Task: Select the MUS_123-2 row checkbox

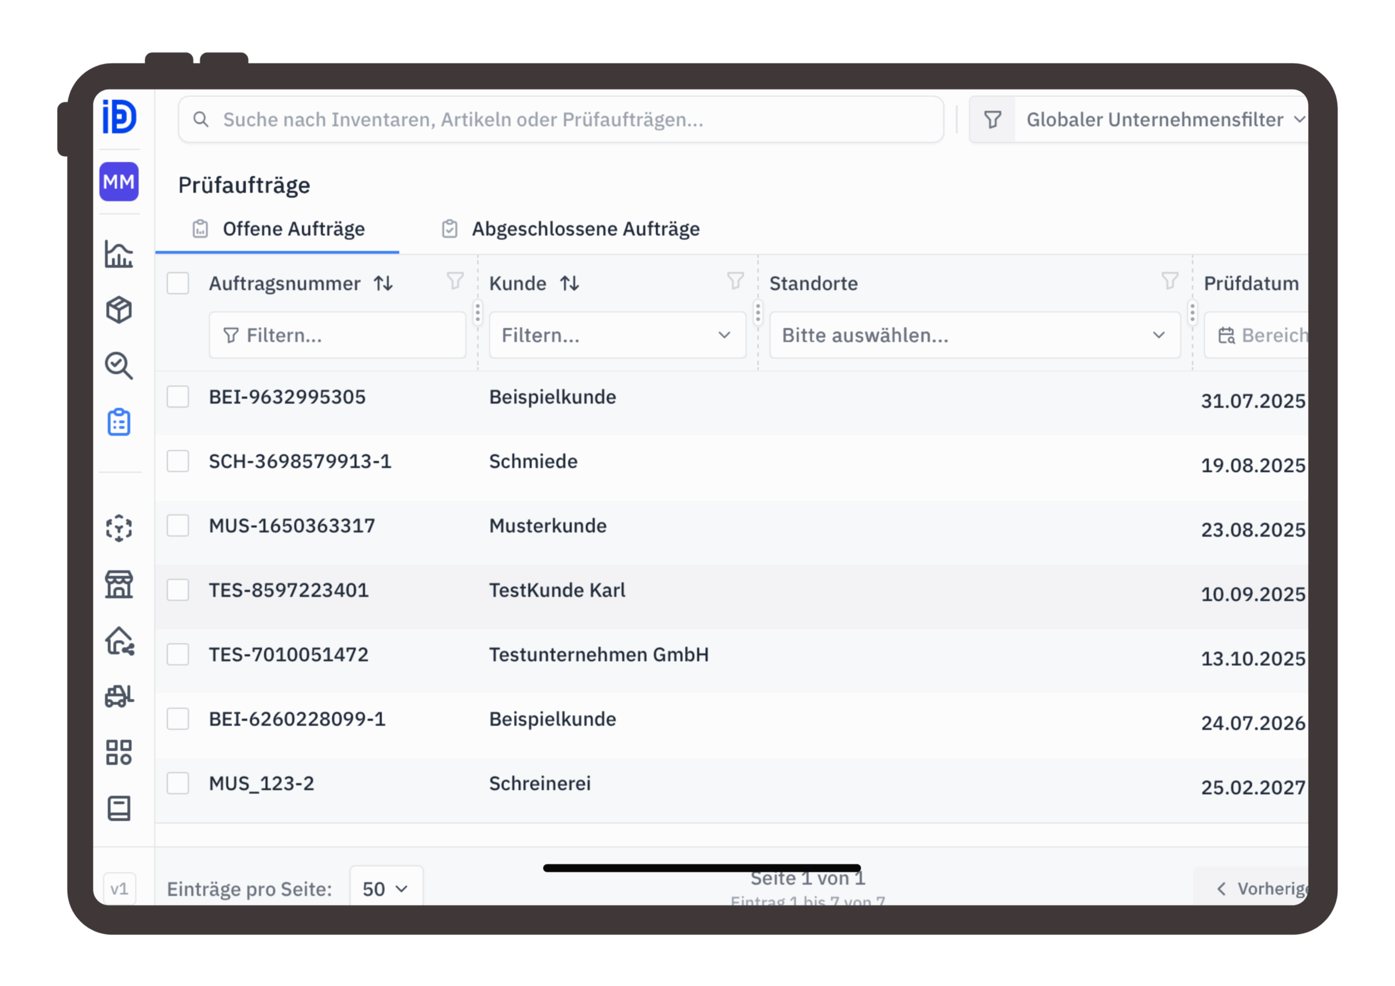Action: pyautogui.click(x=178, y=783)
